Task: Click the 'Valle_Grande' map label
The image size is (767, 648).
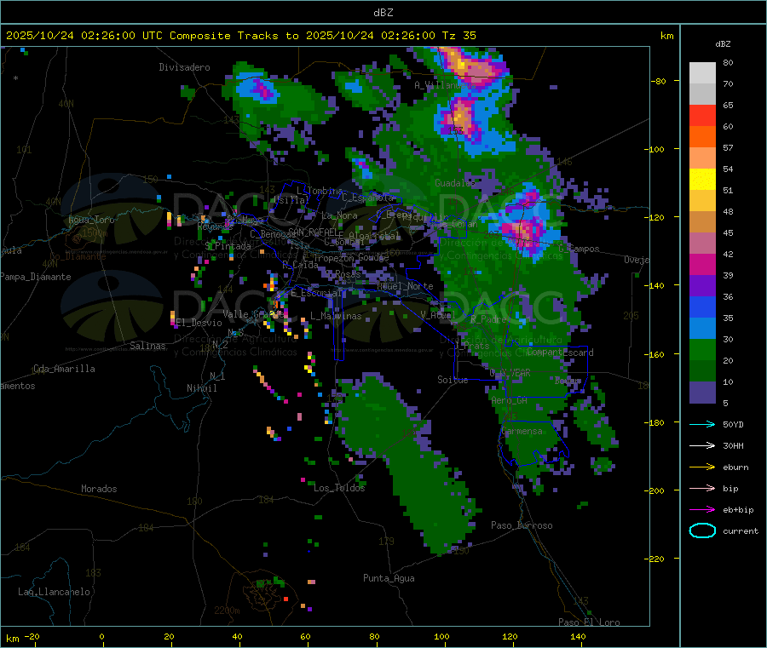Action: pyautogui.click(x=253, y=314)
